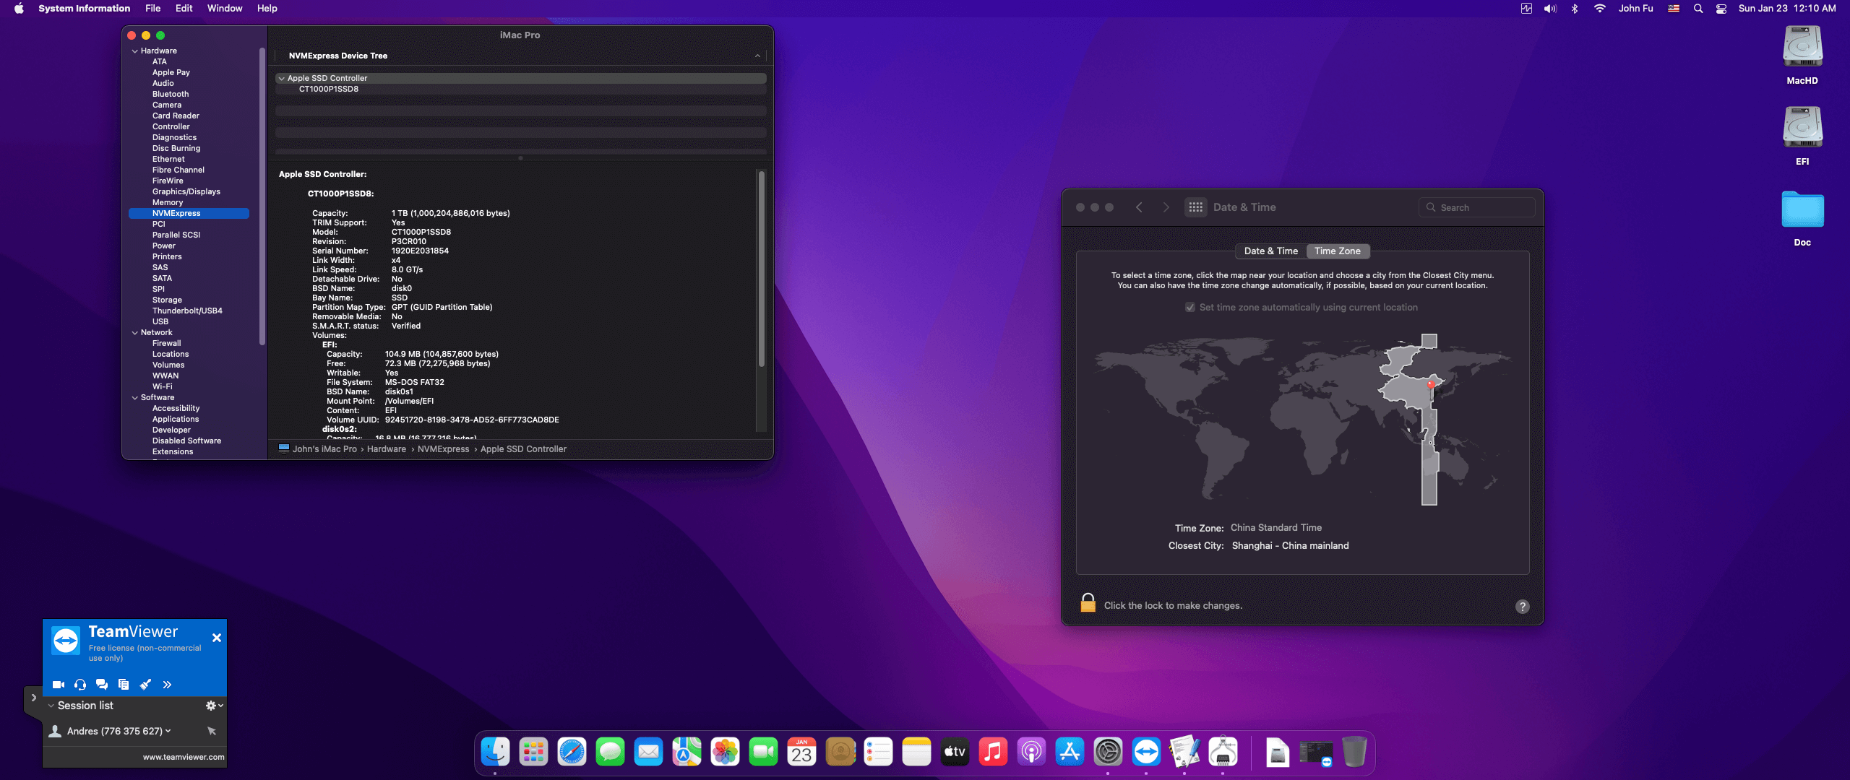Select Storage in the Hardware sidebar
Screen dimensions: 1850x780
(167, 300)
